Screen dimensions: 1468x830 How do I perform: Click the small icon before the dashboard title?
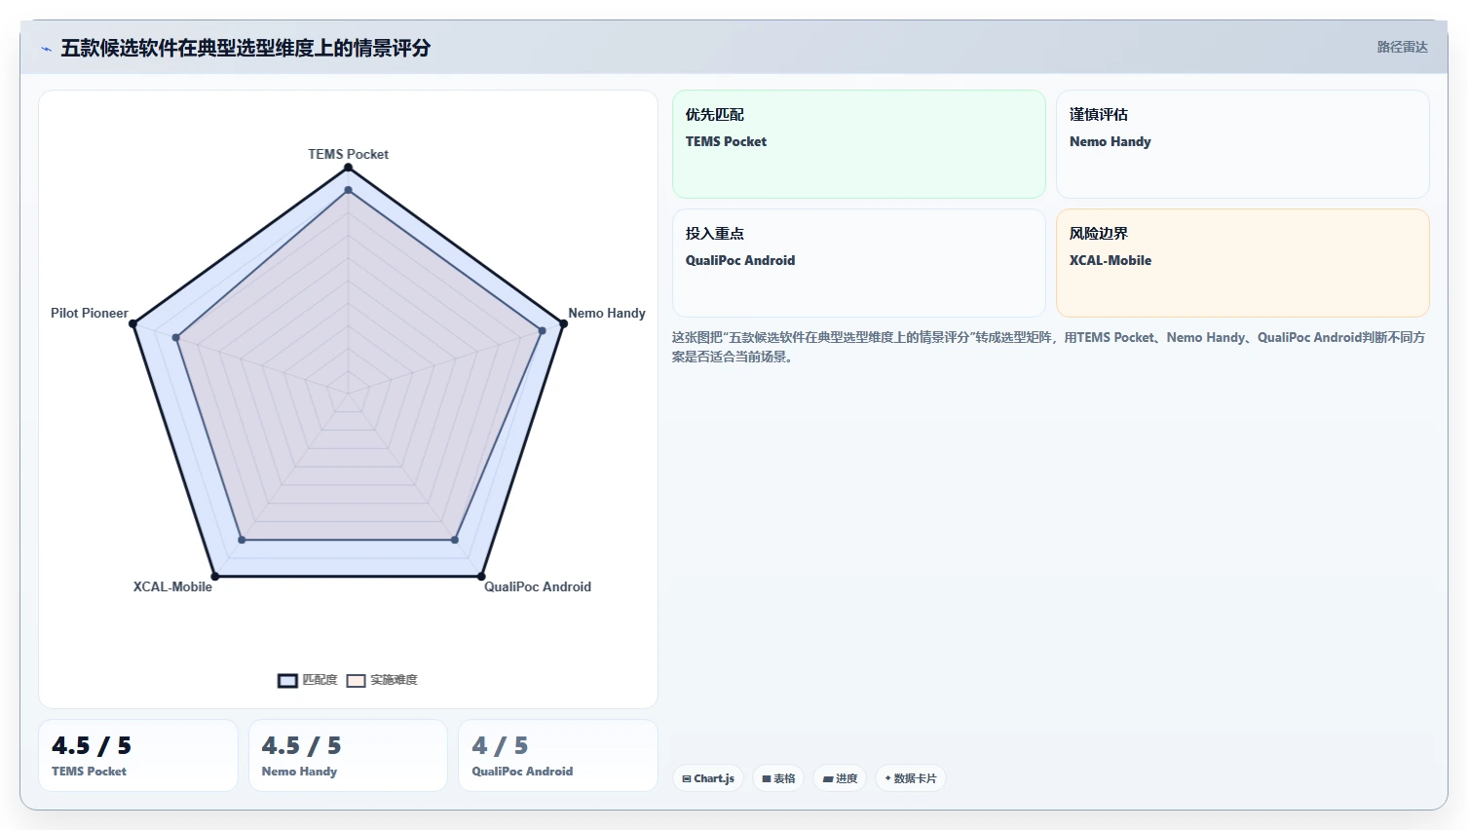point(46,49)
